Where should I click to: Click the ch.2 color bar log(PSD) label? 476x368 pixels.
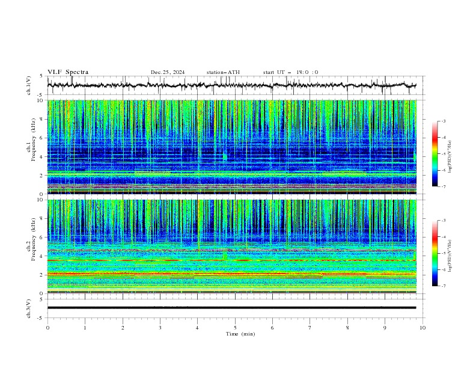pyautogui.click(x=450, y=256)
